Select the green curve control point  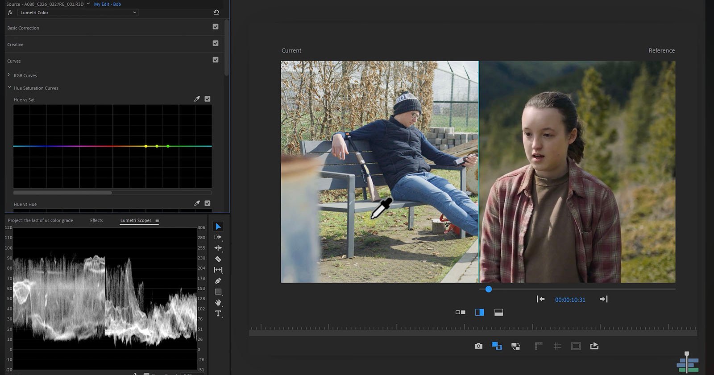[x=168, y=146]
